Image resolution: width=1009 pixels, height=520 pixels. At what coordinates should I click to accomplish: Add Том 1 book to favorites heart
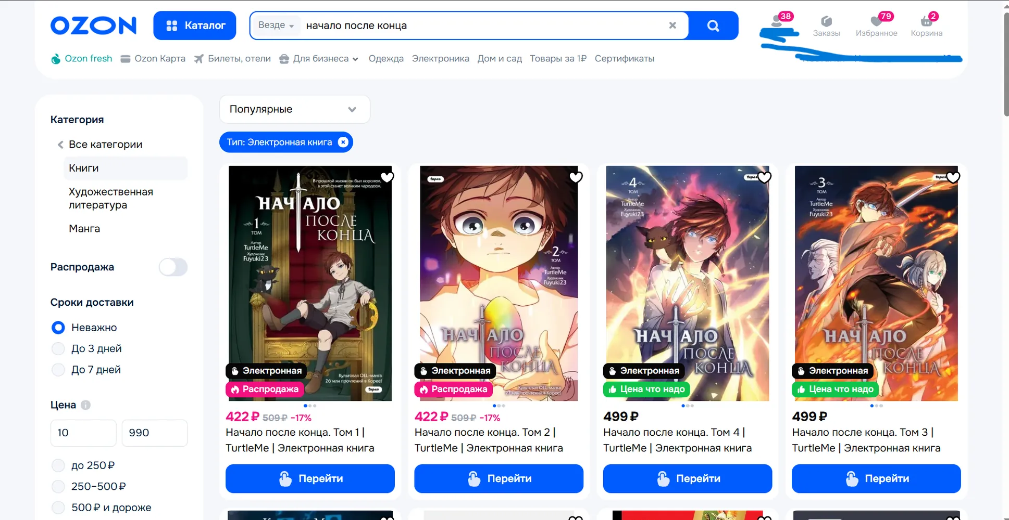point(387,178)
